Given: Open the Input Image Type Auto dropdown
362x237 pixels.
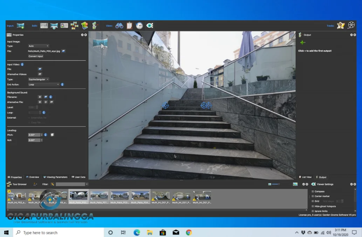Looking at the screenshot, I should coord(38,46).
